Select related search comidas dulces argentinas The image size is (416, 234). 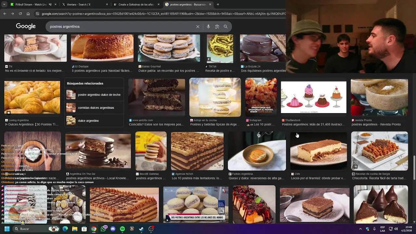tap(94, 108)
